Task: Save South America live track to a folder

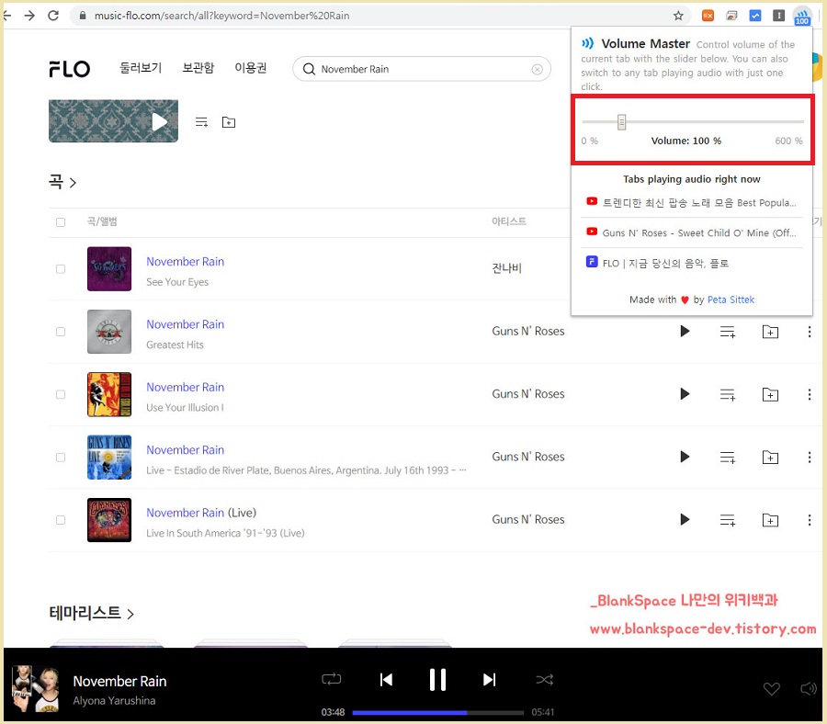Action: tap(770, 520)
